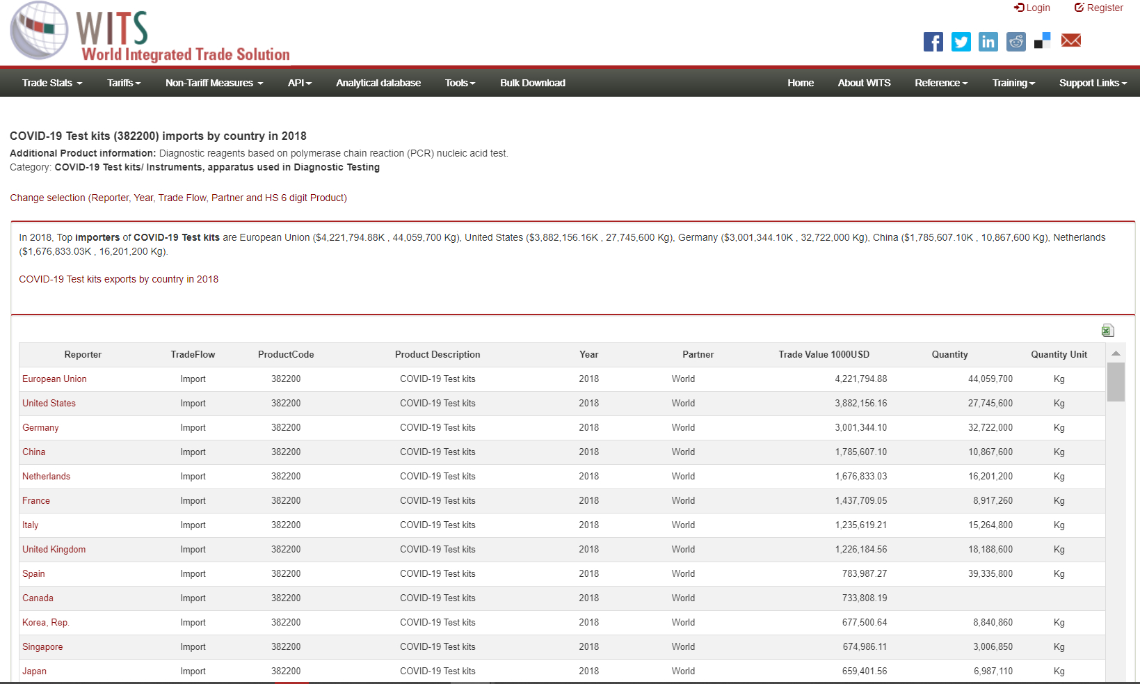Share page on Reddit
The image size is (1140, 684).
(1015, 42)
